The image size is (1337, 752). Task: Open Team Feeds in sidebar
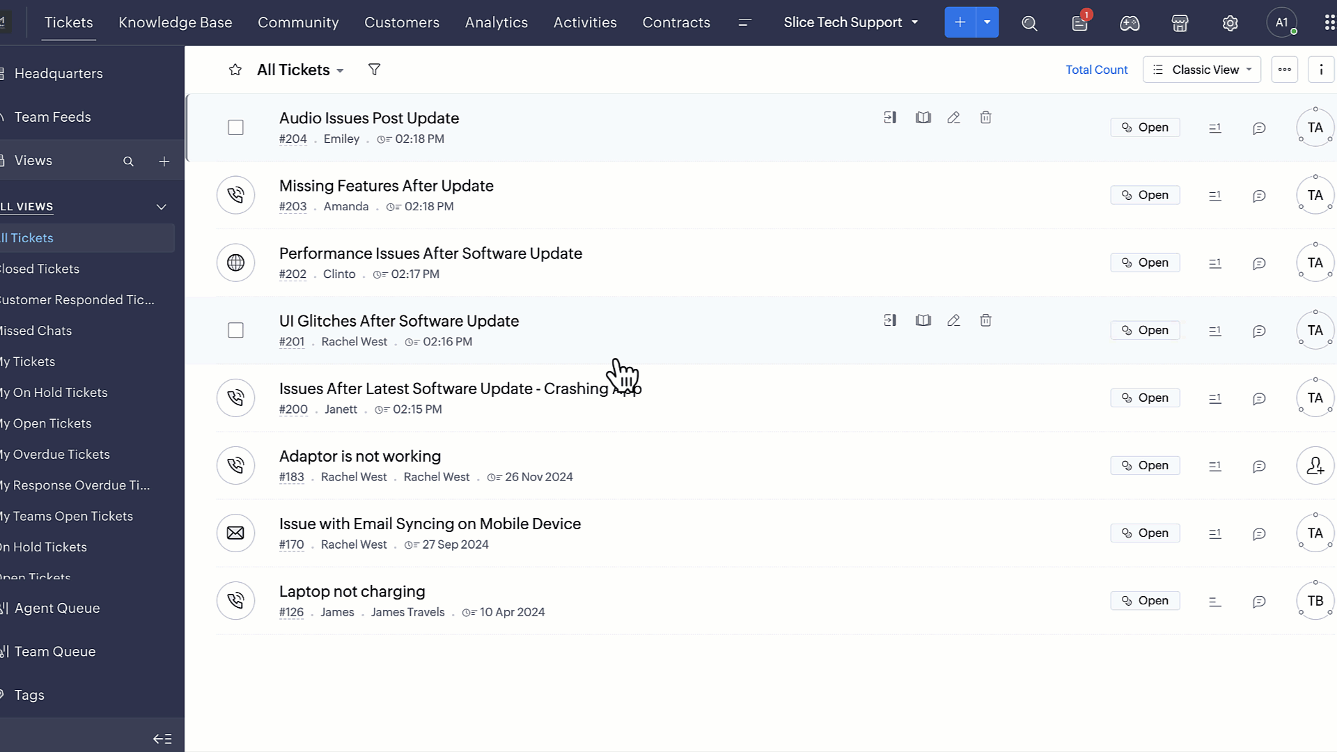point(53,117)
